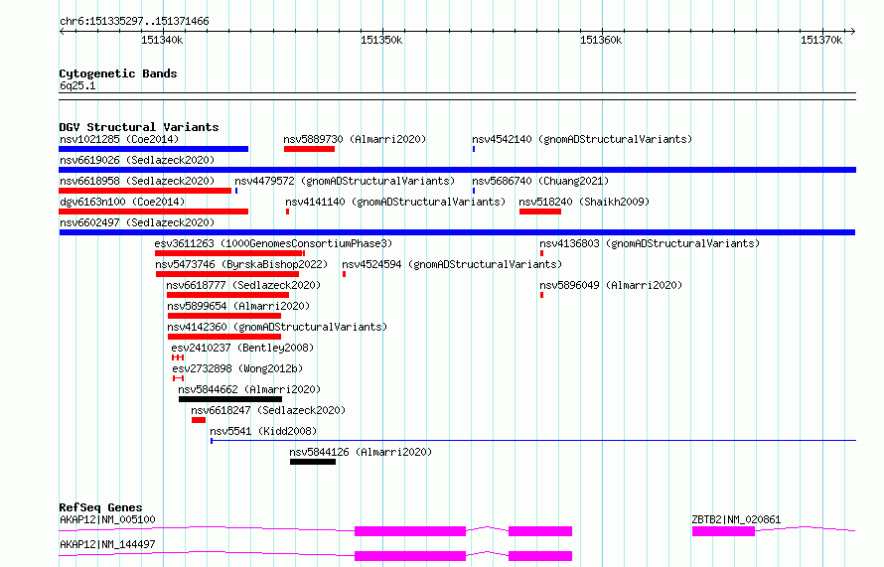Click the nsv1021285 (Coe2014) variant label
Screen dimensions: 884x567
[119, 139]
